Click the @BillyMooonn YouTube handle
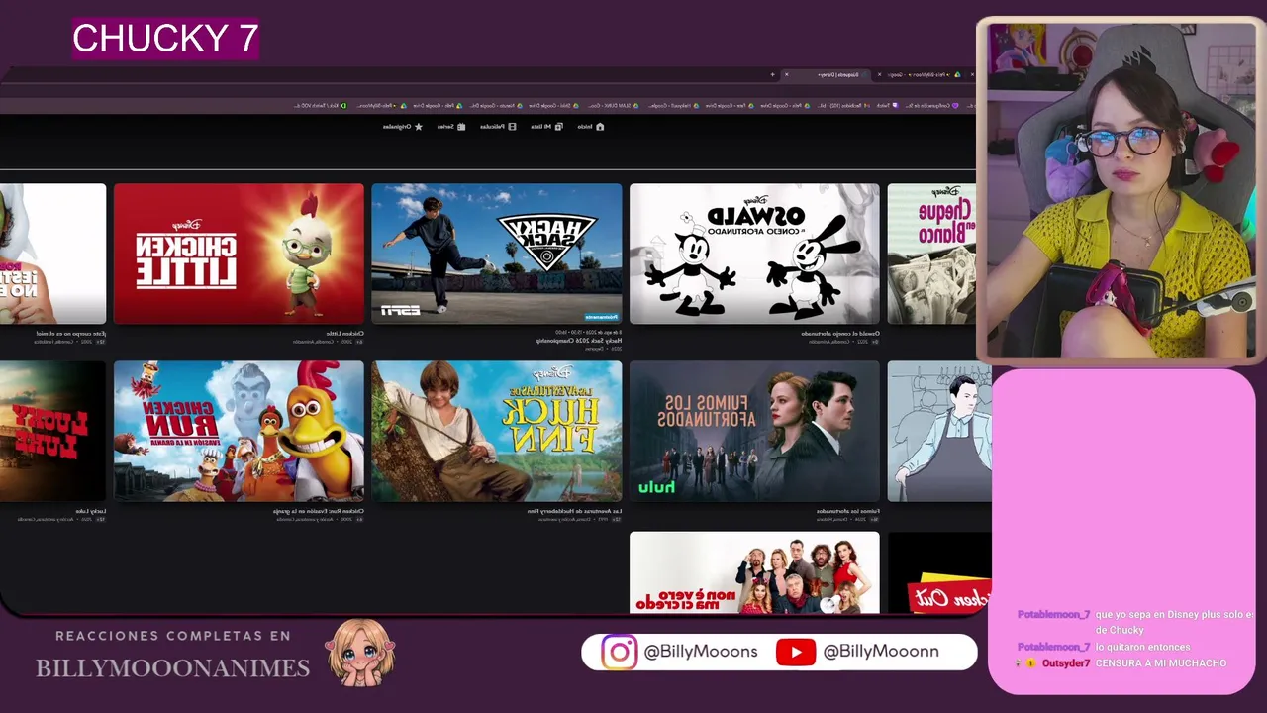1267x713 pixels. click(881, 652)
